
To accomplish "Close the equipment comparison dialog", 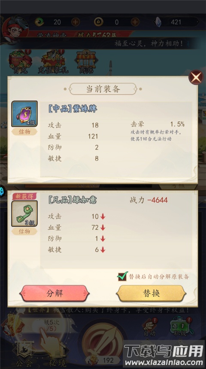I will tap(196, 77).
